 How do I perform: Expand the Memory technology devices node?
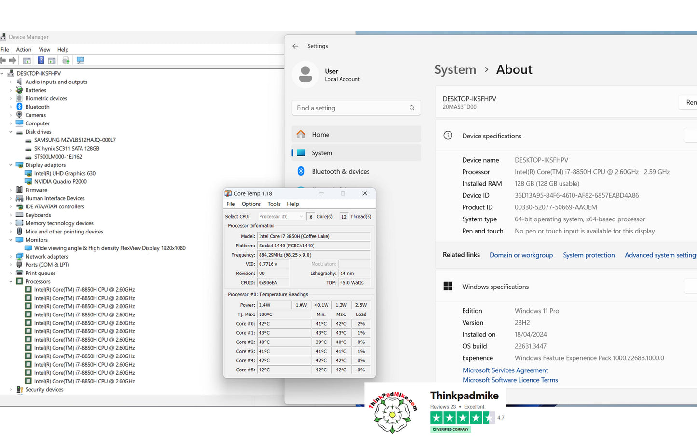(11, 223)
